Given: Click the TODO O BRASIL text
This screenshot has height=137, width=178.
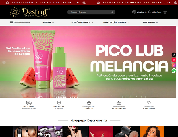Looking at the screenshot, I should (149, 109).
